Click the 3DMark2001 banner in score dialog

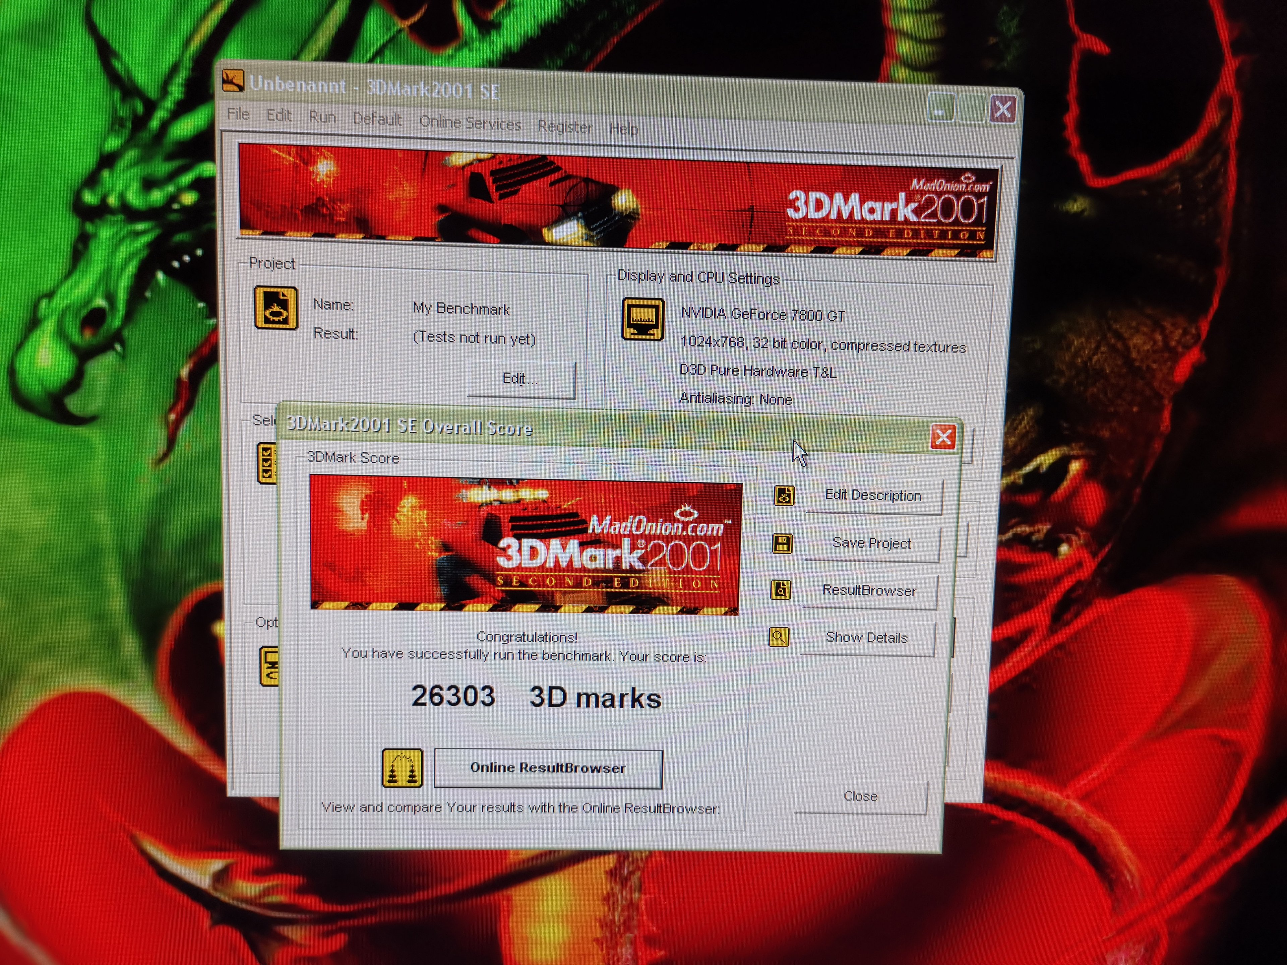525,544
